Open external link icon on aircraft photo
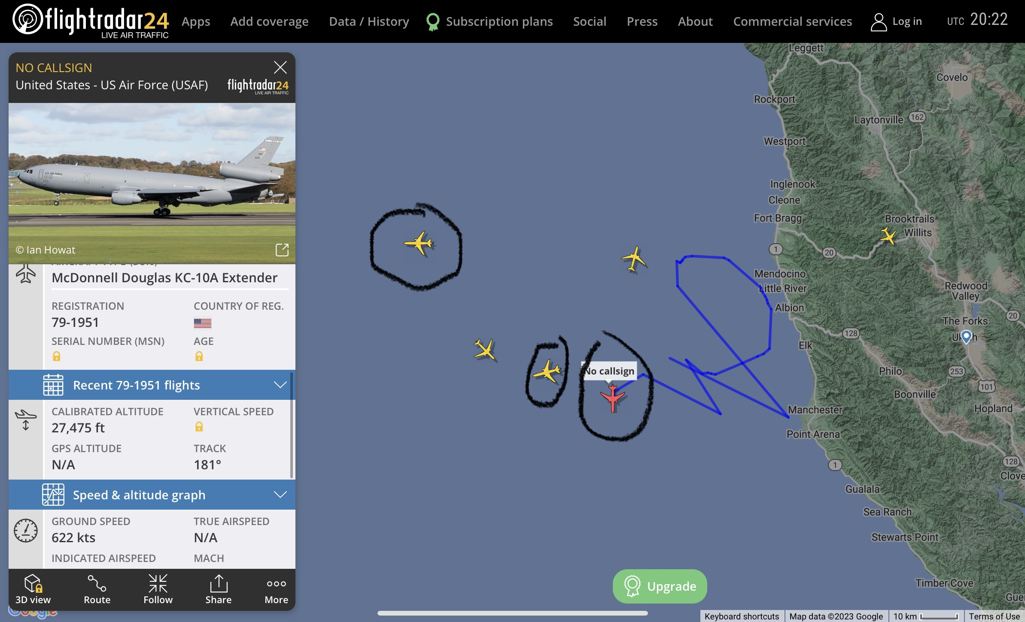This screenshot has height=622, width=1025. 282,250
